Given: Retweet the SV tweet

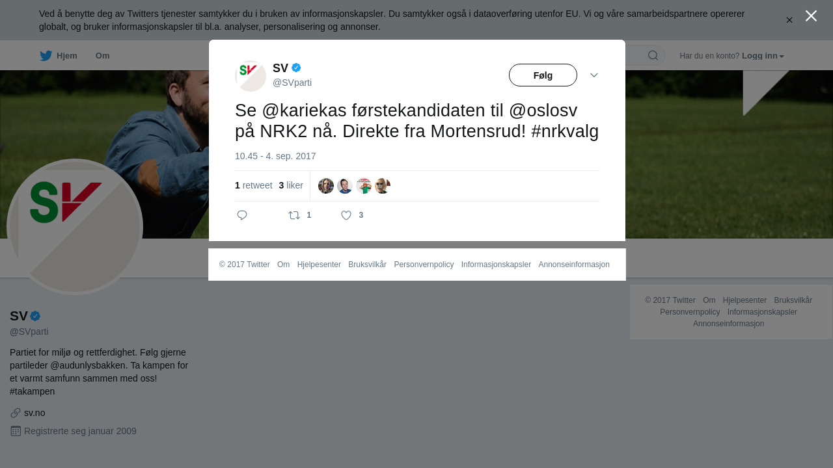Looking at the screenshot, I should [294, 215].
